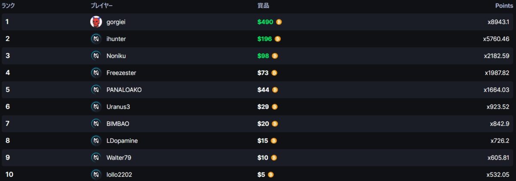The image size is (516, 181).
Task: Open the Uranus3 player name
Action: coord(118,107)
